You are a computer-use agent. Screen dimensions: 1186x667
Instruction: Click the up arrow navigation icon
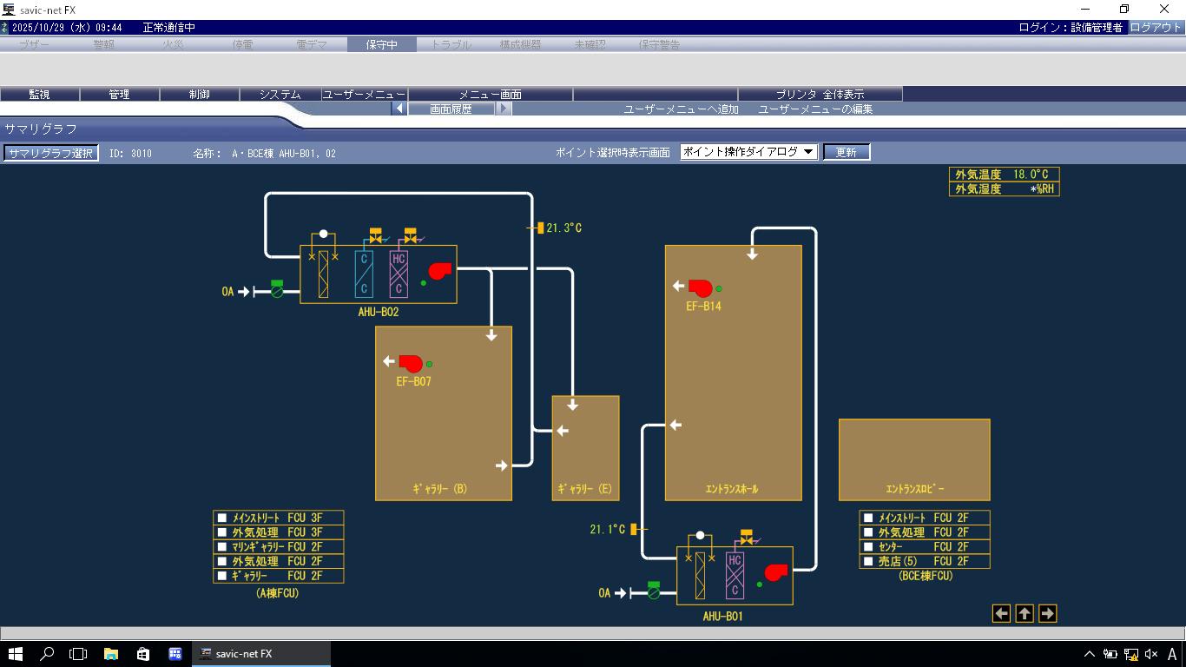coord(1025,614)
